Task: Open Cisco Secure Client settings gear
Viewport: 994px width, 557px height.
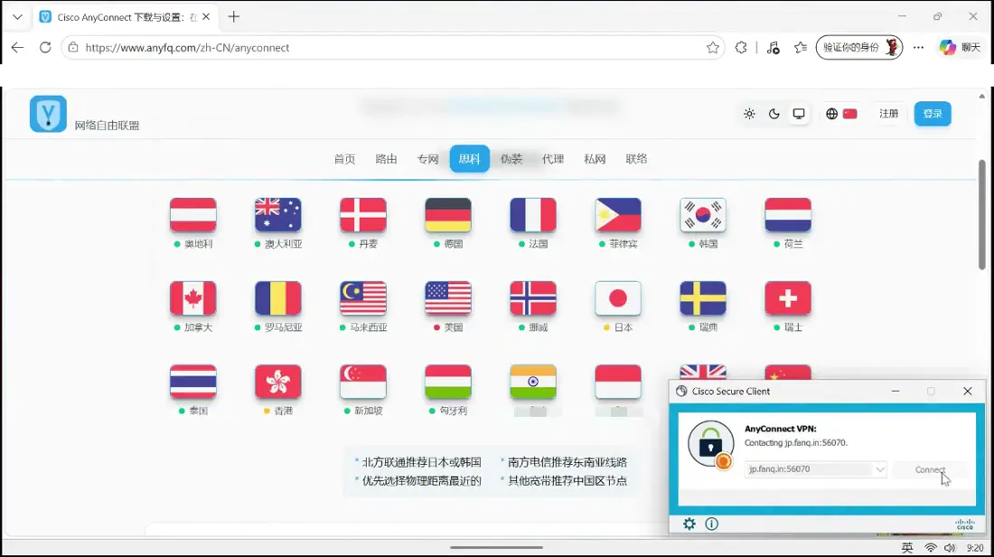Action: pyautogui.click(x=689, y=524)
